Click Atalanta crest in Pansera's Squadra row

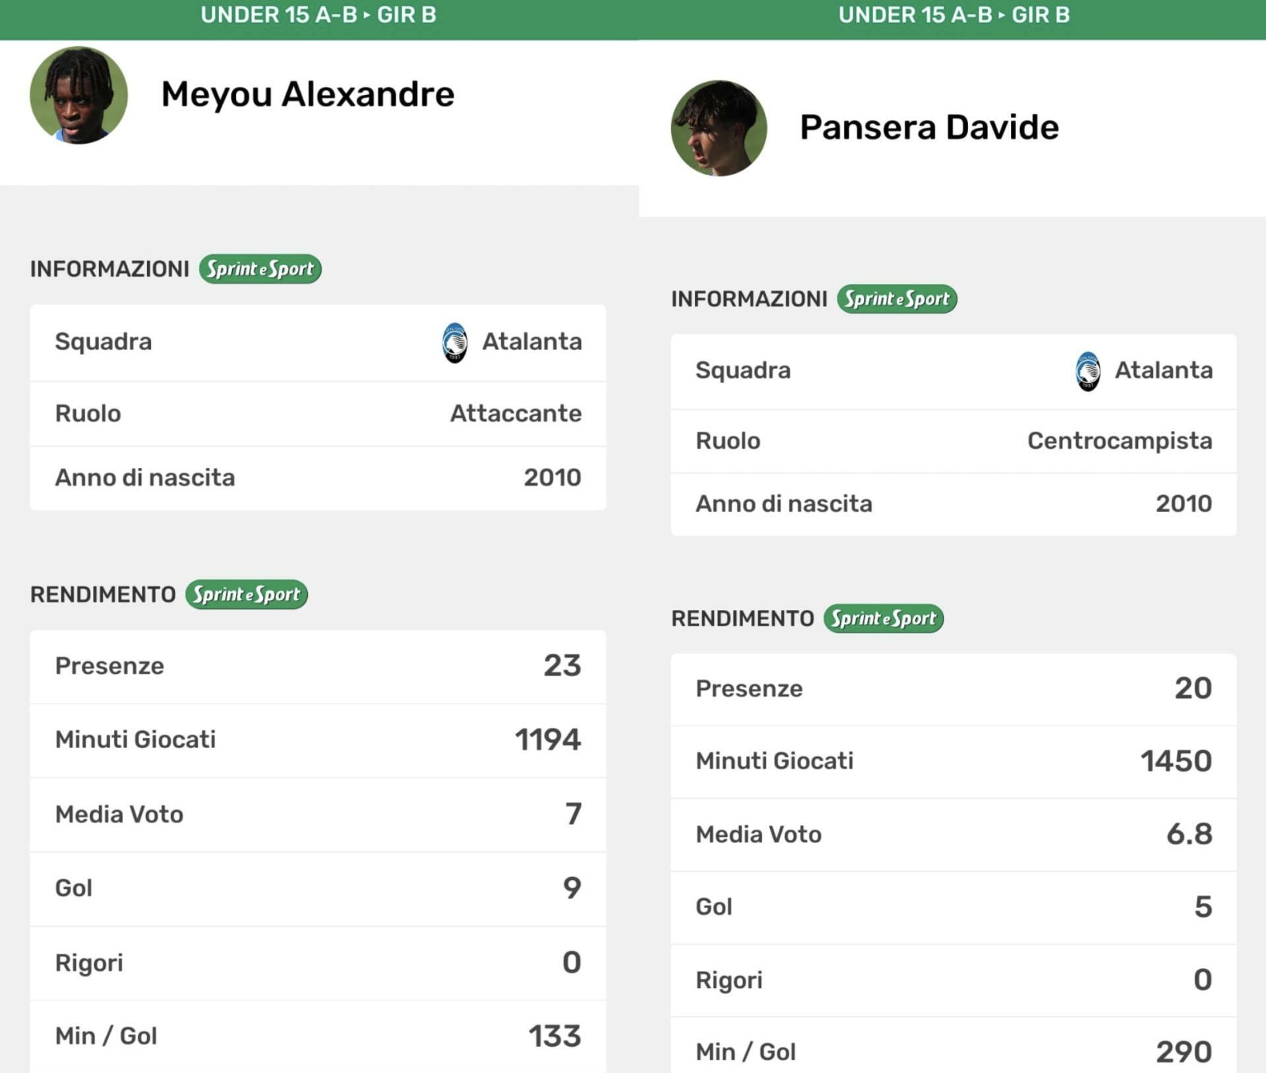[1087, 371]
